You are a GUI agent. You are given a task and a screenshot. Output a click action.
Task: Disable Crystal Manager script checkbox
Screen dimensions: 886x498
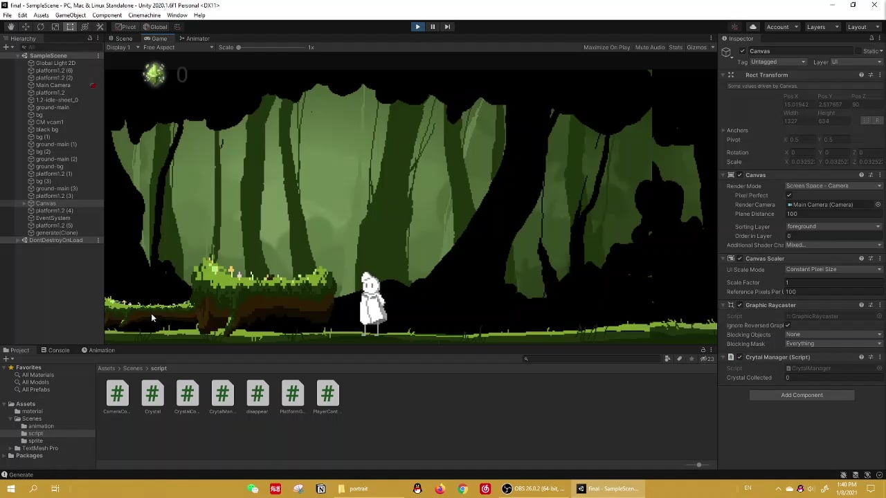tap(739, 358)
